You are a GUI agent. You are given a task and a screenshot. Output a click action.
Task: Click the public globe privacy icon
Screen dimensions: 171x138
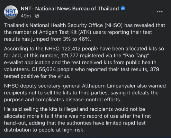tap(37, 16)
